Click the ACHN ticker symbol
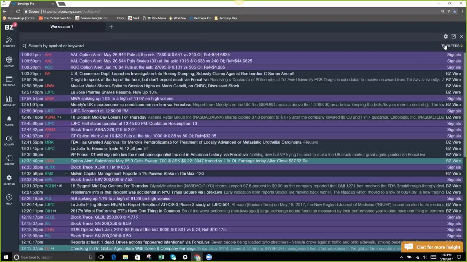The image size is (467, 262). 50,186
